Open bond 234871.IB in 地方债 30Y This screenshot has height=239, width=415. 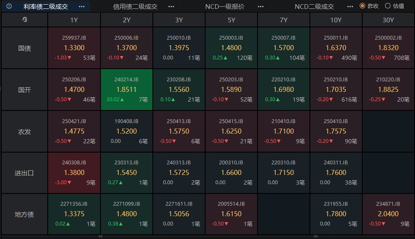(388, 214)
